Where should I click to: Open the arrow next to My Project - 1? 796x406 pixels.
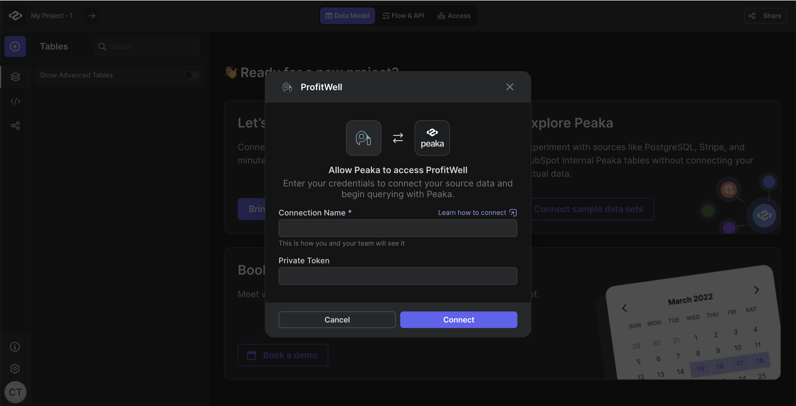tap(91, 15)
